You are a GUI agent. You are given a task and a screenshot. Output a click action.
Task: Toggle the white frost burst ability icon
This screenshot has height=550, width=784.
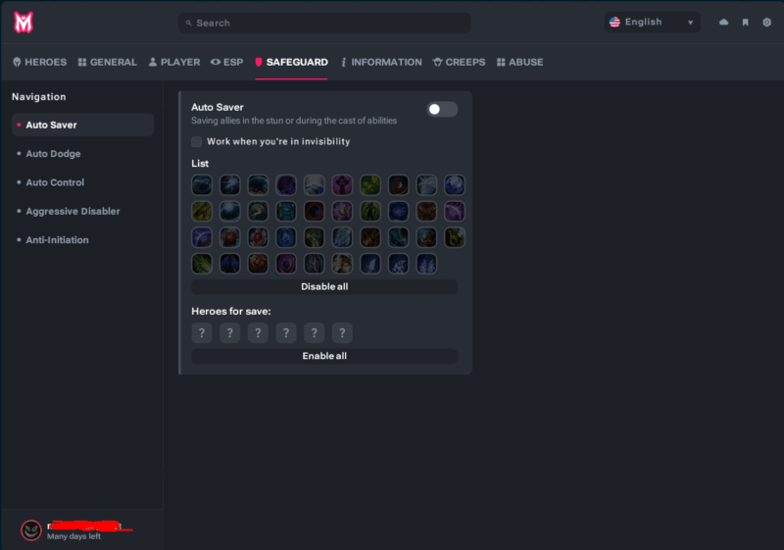426,185
